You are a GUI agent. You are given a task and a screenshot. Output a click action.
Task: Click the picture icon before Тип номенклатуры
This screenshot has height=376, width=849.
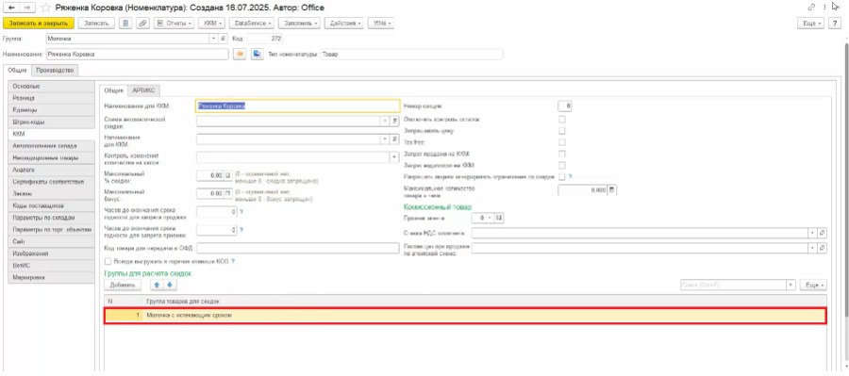(x=258, y=54)
